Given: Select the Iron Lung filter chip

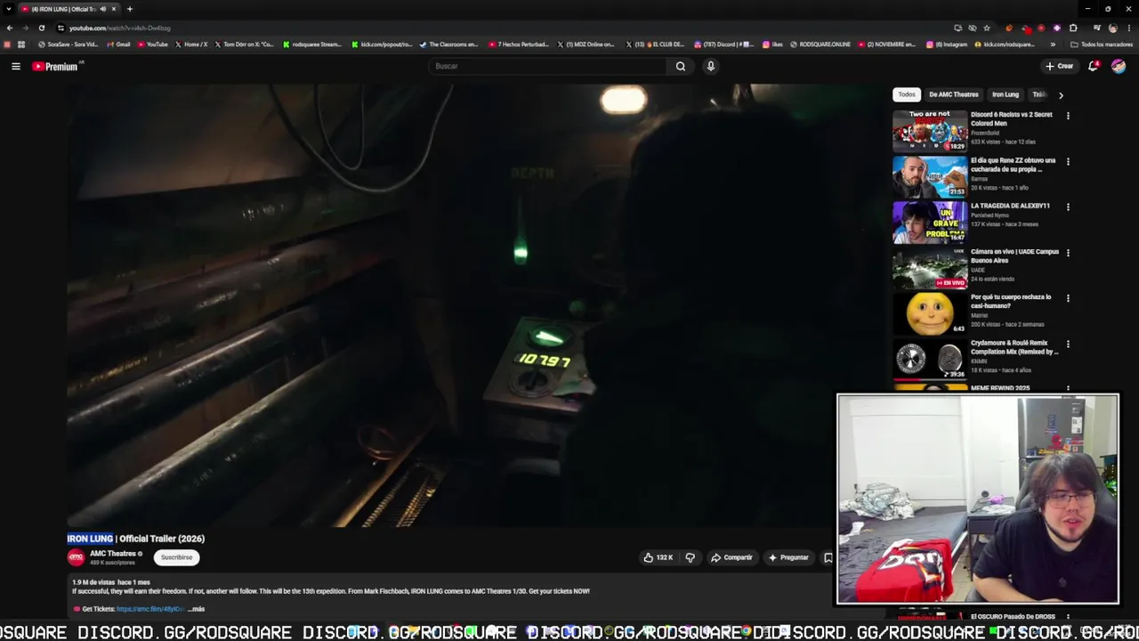Looking at the screenshot, I should click(x=1006, y=94).
